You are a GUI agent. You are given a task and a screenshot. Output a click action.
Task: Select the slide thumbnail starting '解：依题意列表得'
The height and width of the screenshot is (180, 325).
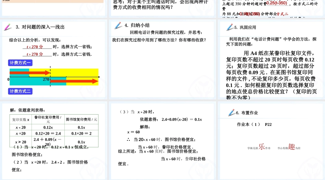click(54, 141)
